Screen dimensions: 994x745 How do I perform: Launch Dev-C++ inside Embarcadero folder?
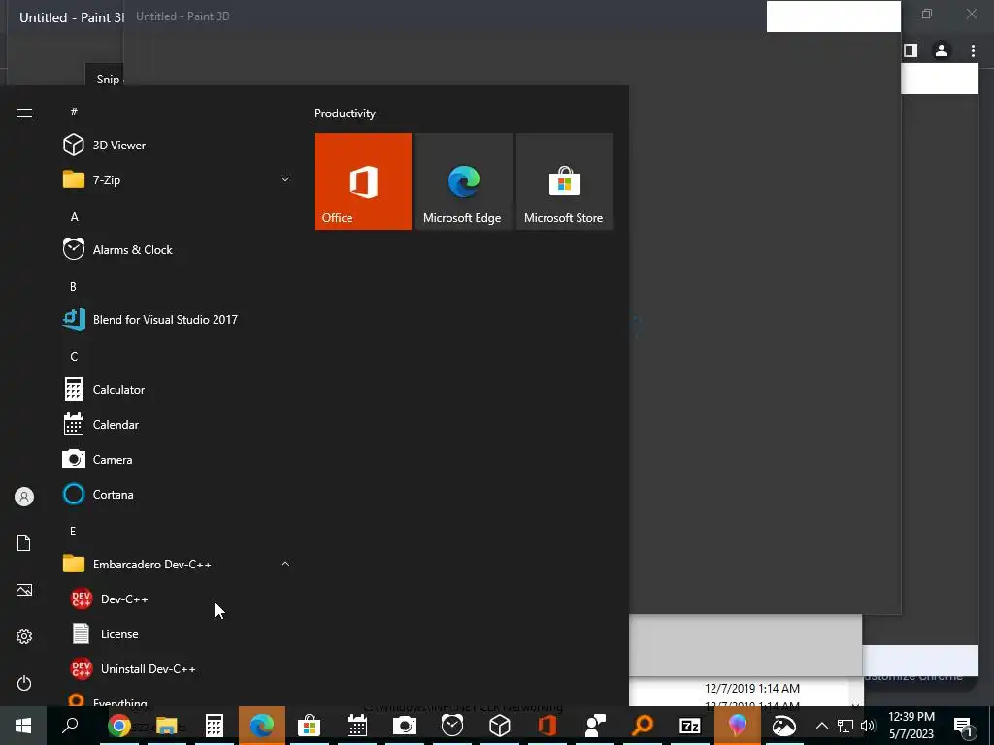(178, 599)
